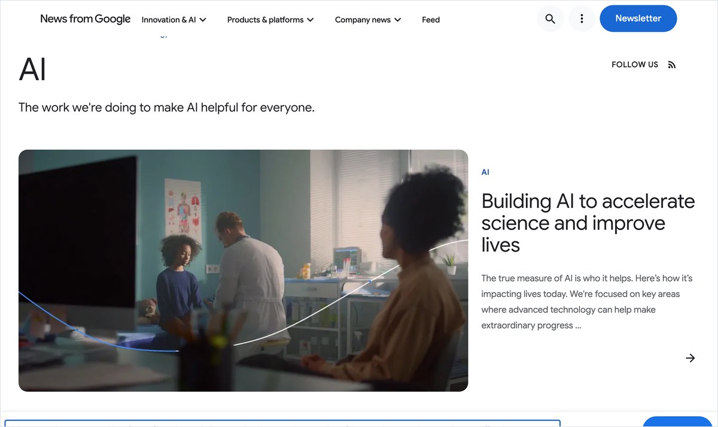Screen dimensions: 718x427
Task: Open 'Building AI to accelerate science' headline
Action: tap(588, 223)
